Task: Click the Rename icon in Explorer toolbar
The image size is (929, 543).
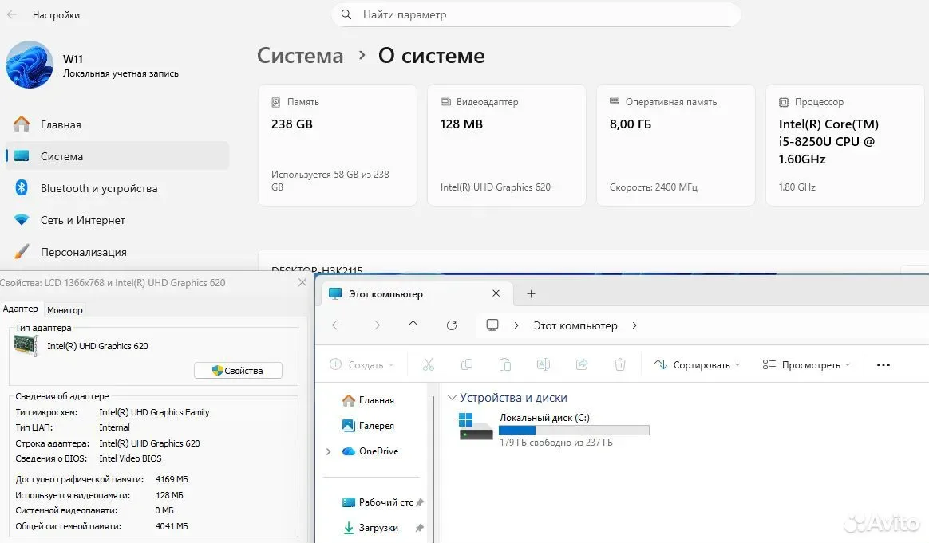Action: [544, 364]
